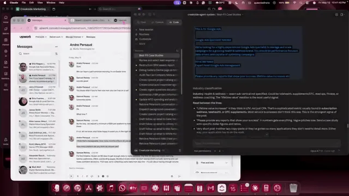
Task: Open Finder from the Dock
Action: click(x=56, y=188)
